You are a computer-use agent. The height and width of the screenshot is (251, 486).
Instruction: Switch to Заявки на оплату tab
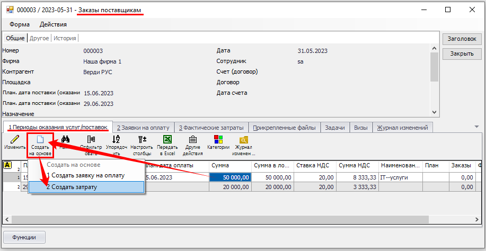(x=143, y=128)
